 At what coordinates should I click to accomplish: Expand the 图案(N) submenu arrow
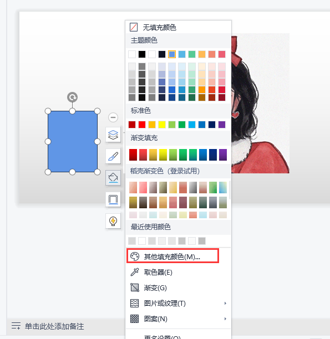225,319
